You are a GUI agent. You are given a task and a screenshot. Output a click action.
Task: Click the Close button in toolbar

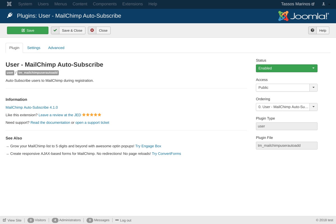[x=99, y=30]
